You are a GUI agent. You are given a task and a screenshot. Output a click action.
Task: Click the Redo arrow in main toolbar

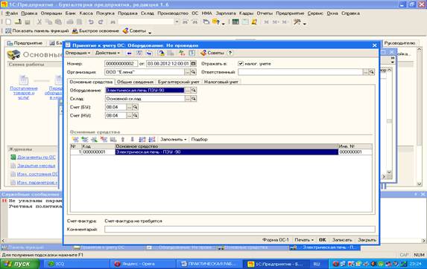[101, 22]
